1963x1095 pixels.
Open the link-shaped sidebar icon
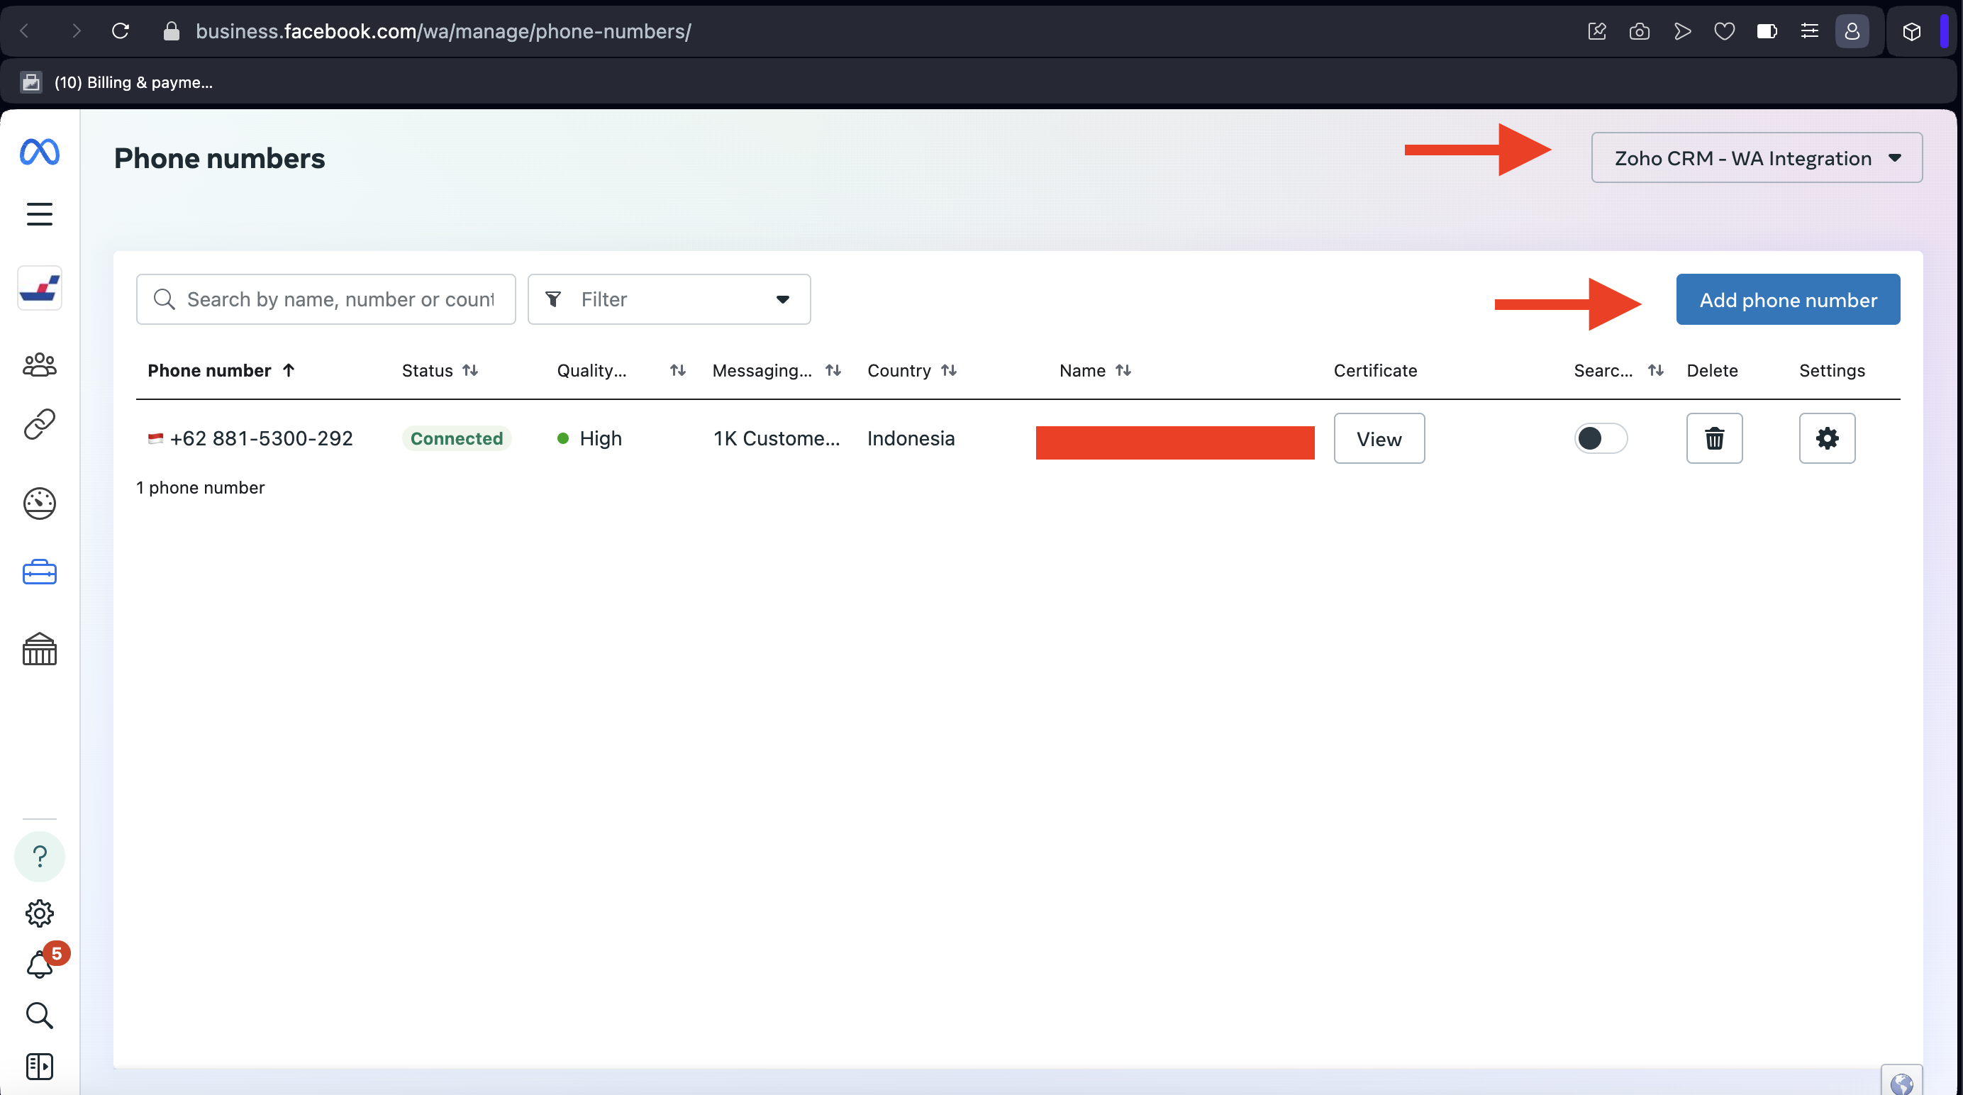[x=40, y=424]
